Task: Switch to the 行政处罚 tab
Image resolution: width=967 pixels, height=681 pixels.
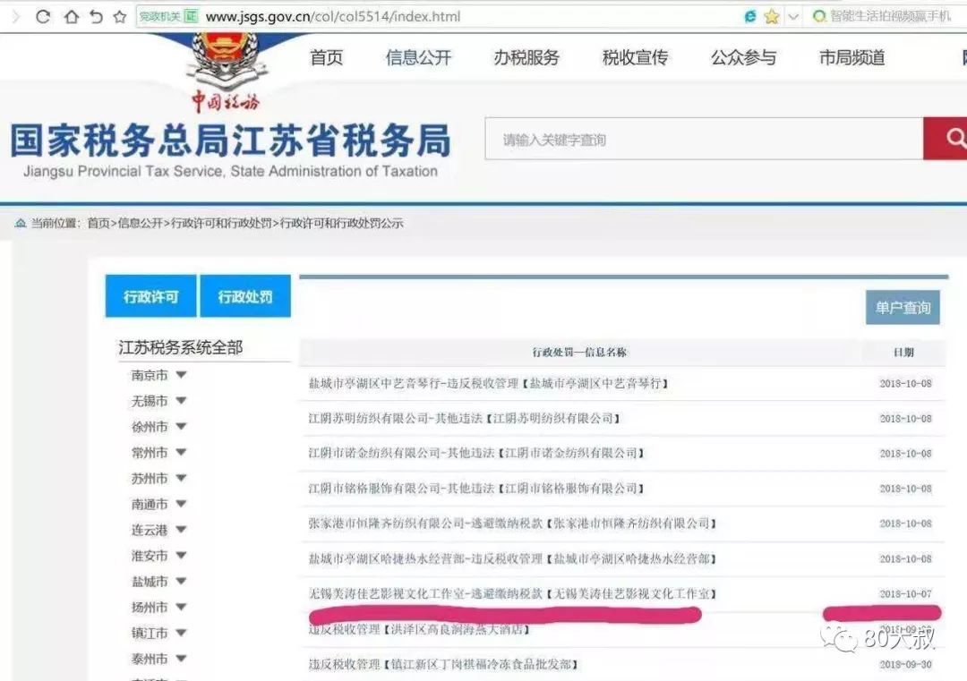Action: (x=245, y=296)
